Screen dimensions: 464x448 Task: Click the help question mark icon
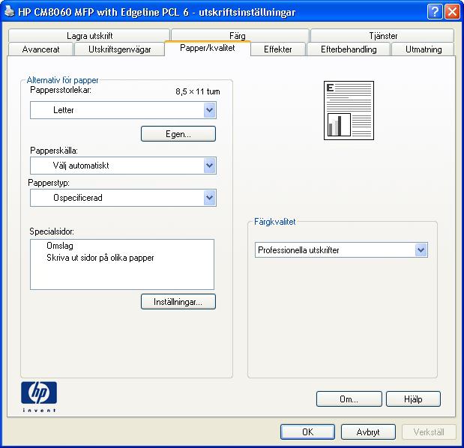point(435,12)
